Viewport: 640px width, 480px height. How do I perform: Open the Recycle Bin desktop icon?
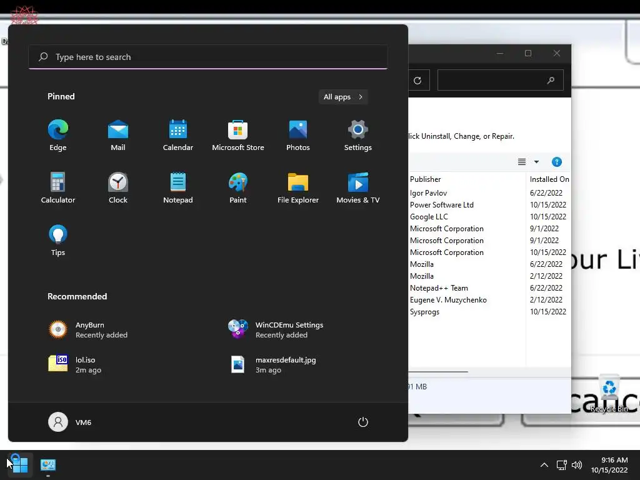(609, 394)
